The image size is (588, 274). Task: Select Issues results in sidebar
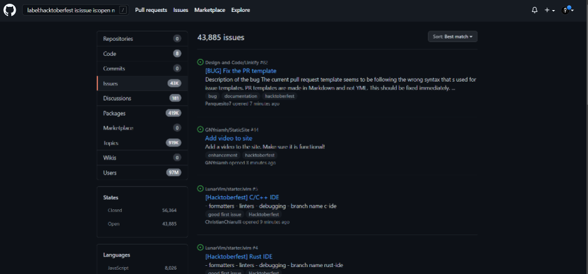[142, 84]
